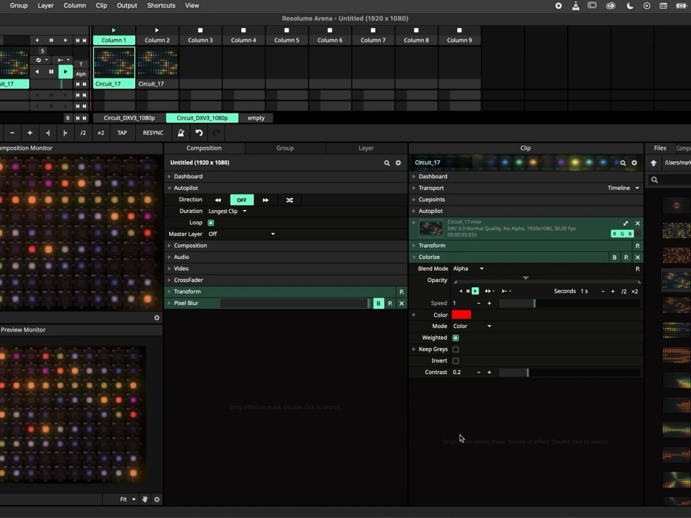Remove the Pixel Blur effect with X
The width and height of the screenshot is (691, 518).
tap(401, 303)
